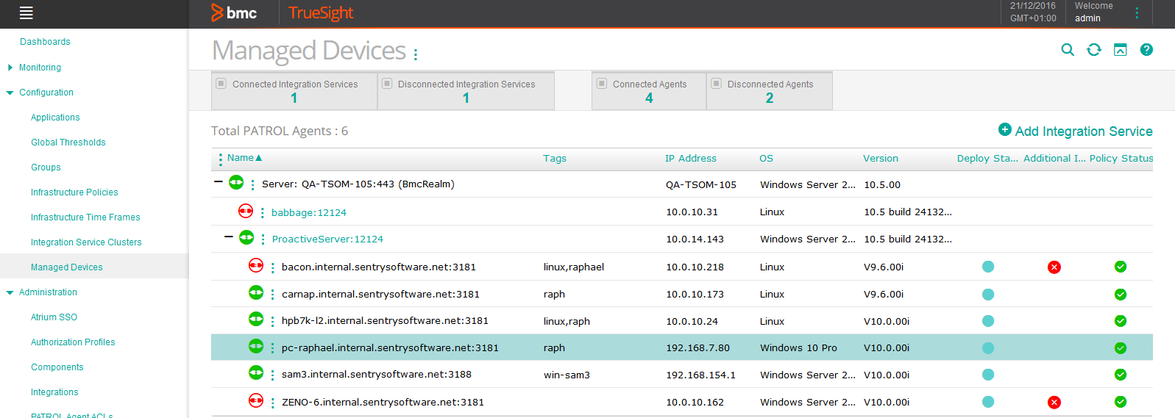Screen dimensions: 1175x418
Task: Click sam3 row policy status check
Action: [x=1120, y=375]
